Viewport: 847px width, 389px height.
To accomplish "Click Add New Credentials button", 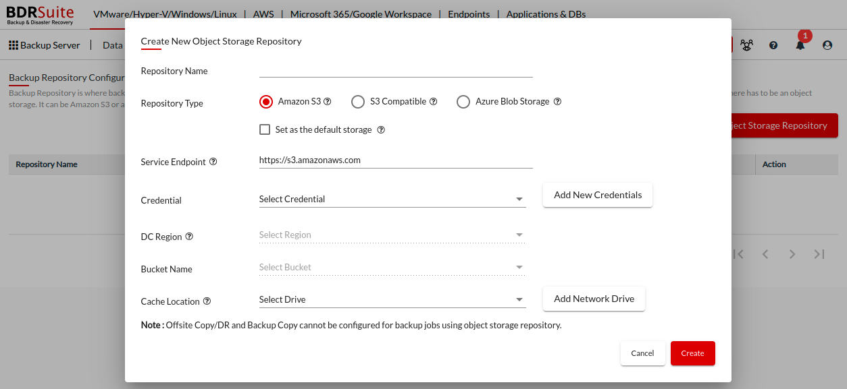I will coord(598,195).
